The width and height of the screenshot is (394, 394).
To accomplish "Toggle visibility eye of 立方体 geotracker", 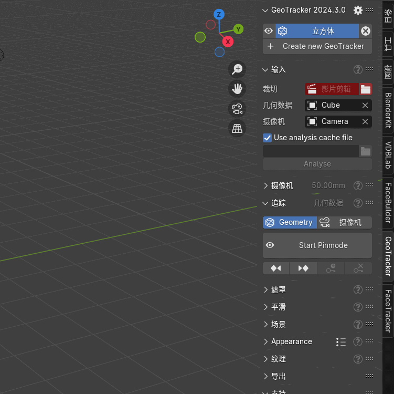I will coord(269,31).
